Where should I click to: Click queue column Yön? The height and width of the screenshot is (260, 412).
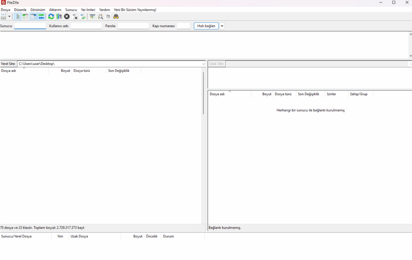point(60,236)
